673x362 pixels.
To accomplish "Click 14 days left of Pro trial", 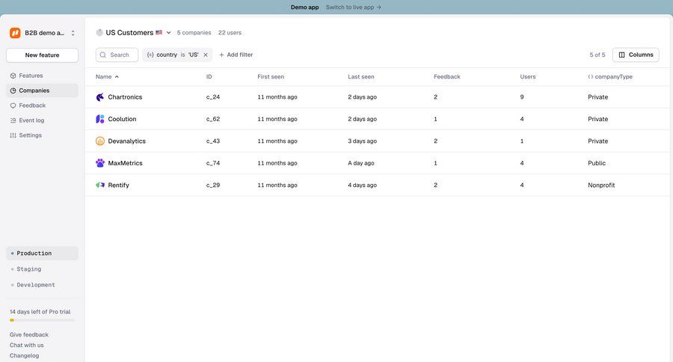I will [40, 312].
